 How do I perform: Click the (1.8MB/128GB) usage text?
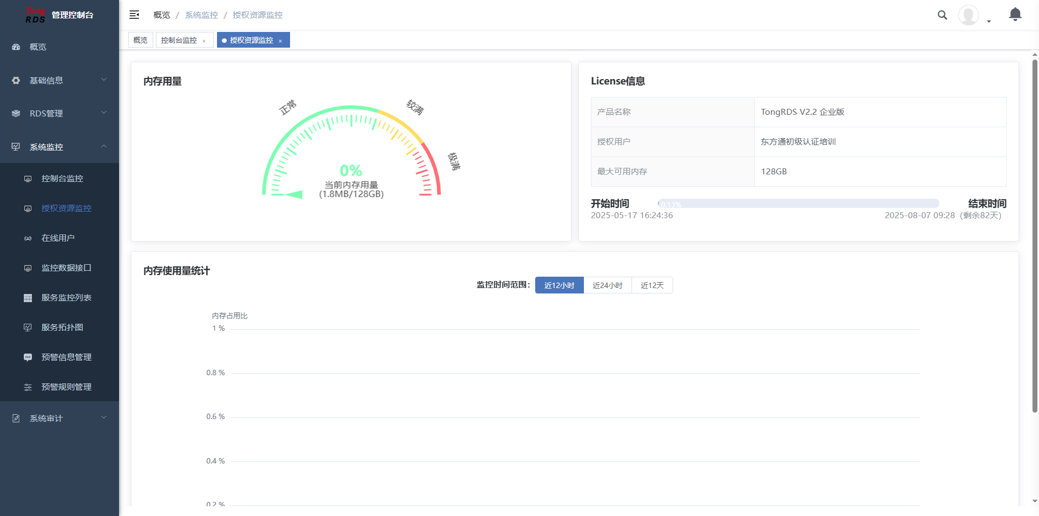click(351, 194)
